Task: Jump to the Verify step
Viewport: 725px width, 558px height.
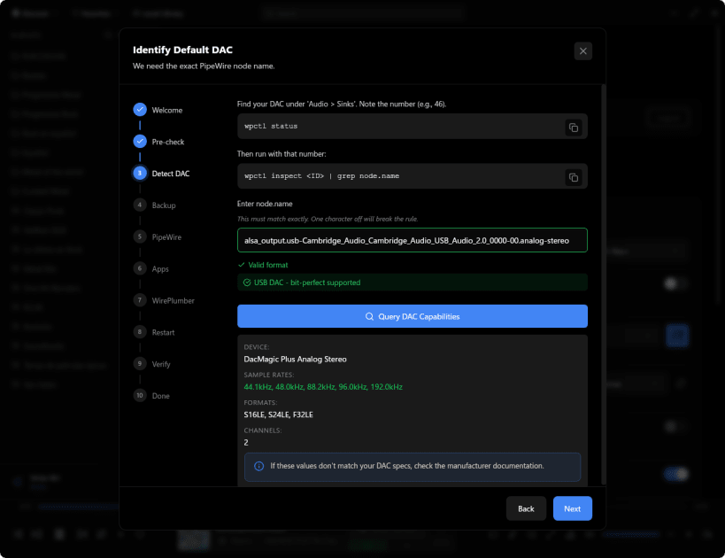Action: 151,364
